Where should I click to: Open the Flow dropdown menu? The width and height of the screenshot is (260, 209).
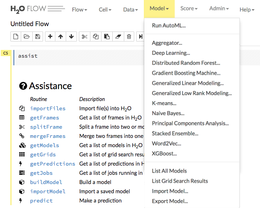click(80, 10)
